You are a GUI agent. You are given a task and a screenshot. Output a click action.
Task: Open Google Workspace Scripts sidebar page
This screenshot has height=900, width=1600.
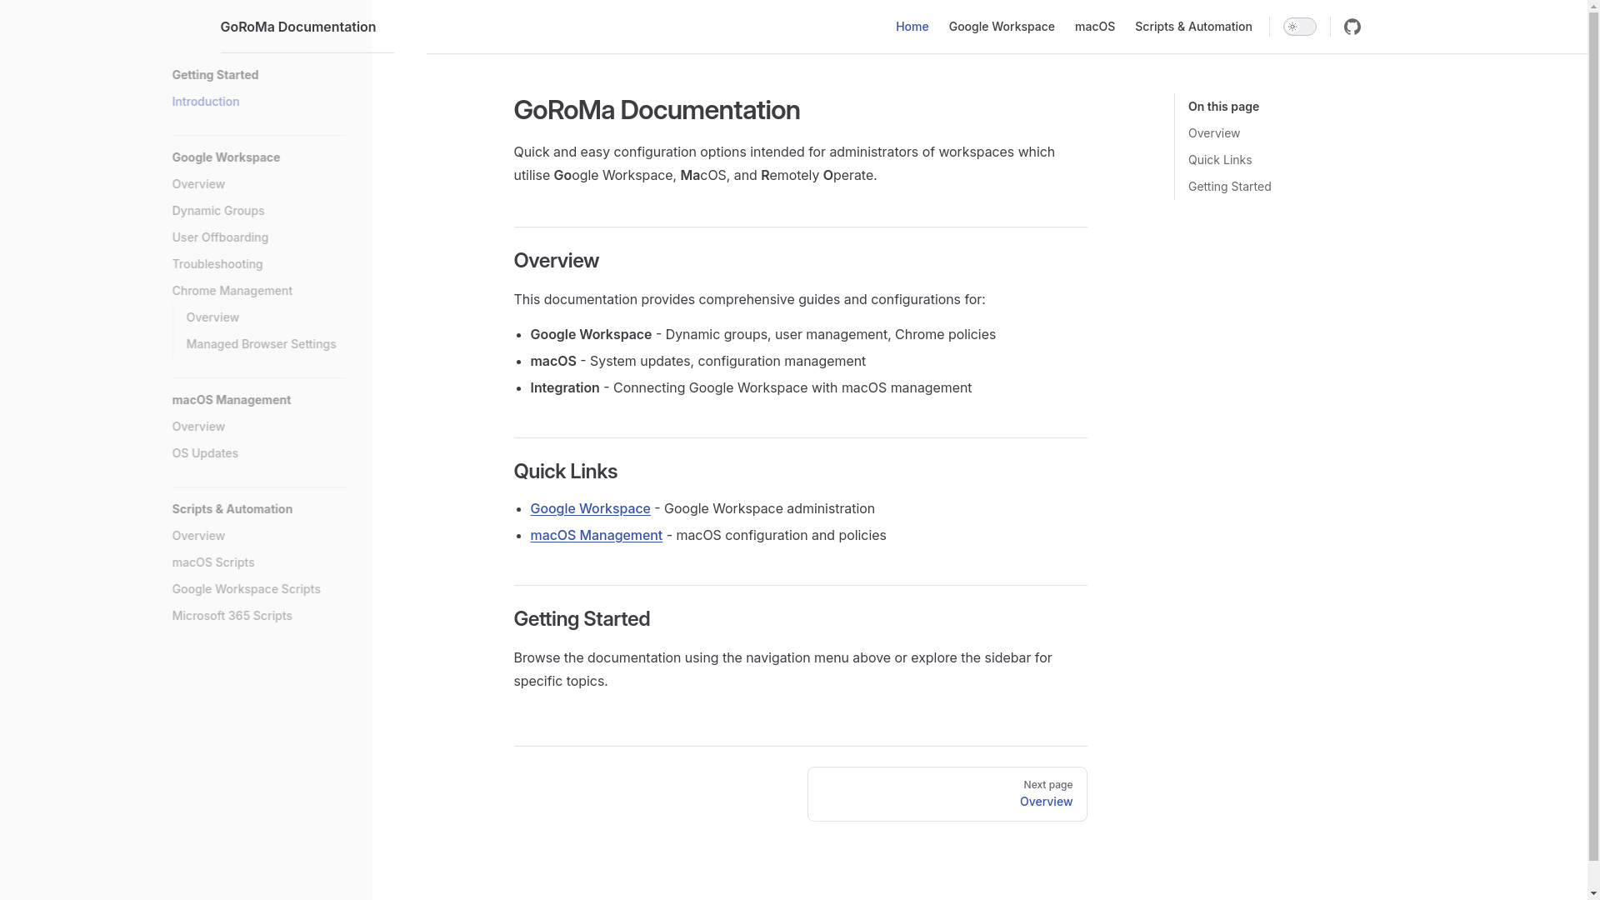246,589
